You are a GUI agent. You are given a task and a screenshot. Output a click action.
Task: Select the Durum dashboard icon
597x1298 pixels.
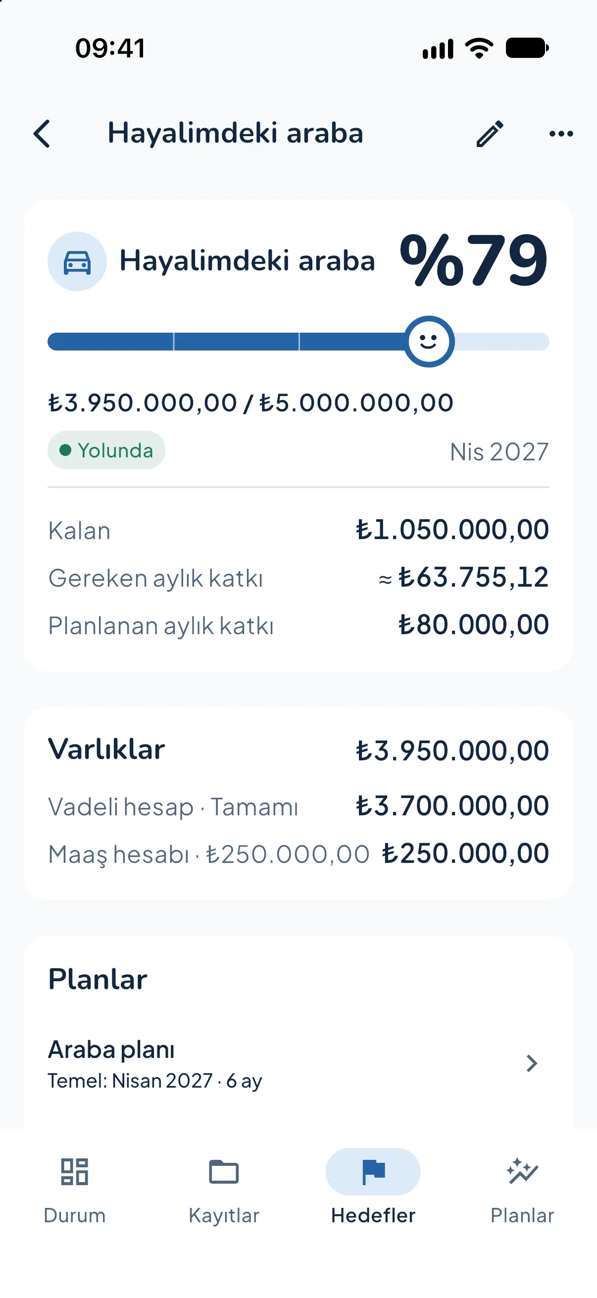point(75,1172)
